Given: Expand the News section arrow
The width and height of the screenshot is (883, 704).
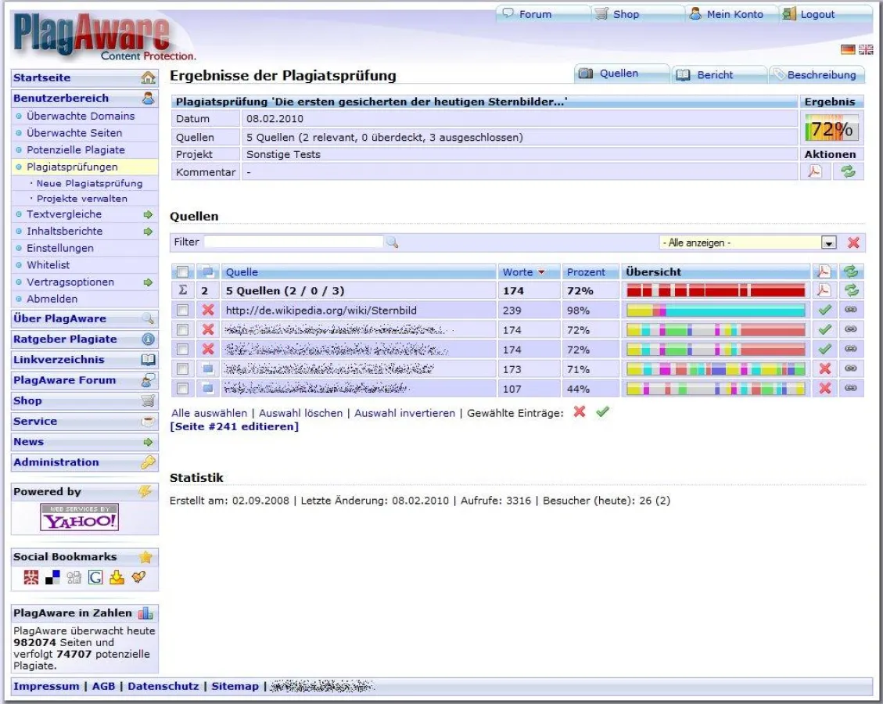Looking at the screenshot, I should pos(148,442).
